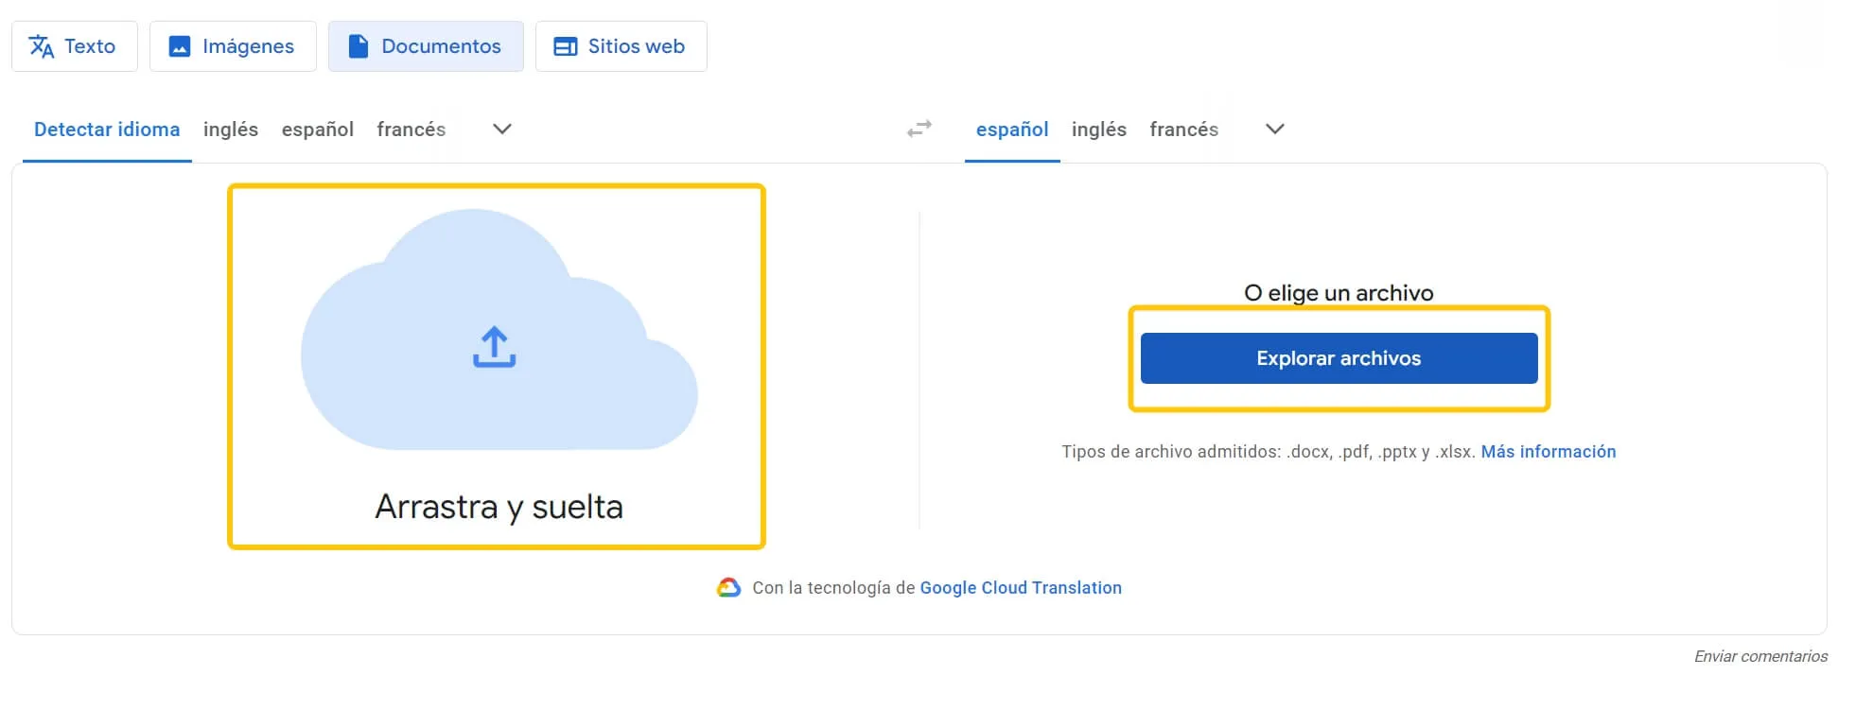1873x727 pixels.
Task: Click the Explorar archivos button
Action: 1339,358
